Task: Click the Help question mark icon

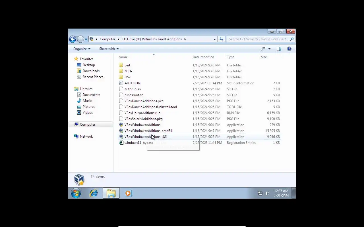Action: pos(289,49)
